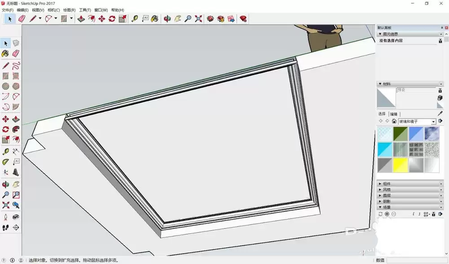Click the sky texture thumbnail in Materials
449x264 pixels.
click(431, 133)
